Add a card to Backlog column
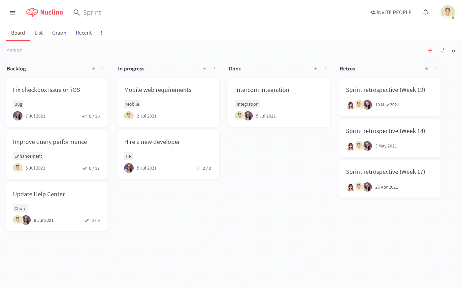462x288 pixels. (93, 69)
